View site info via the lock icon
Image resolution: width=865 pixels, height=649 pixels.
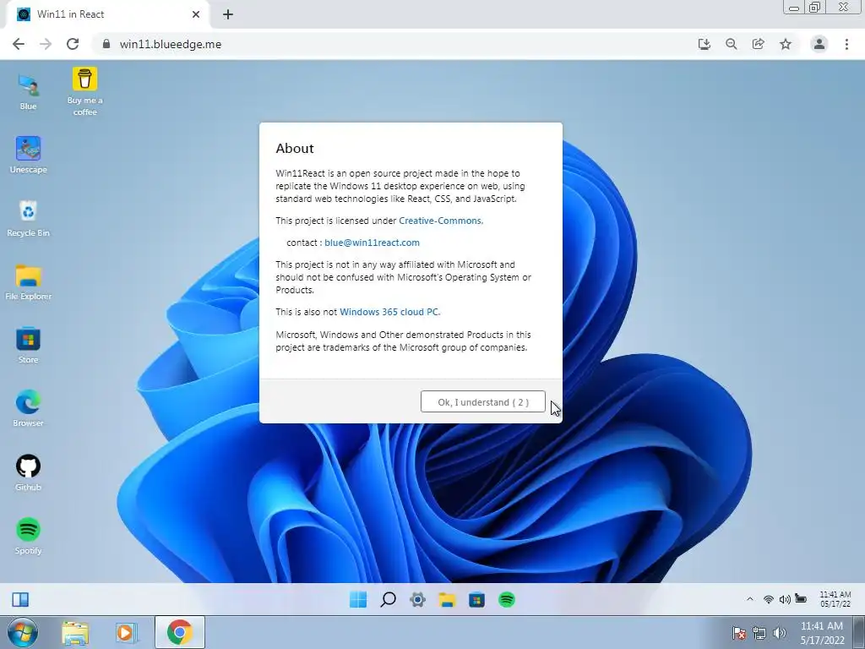coord(106,44)
